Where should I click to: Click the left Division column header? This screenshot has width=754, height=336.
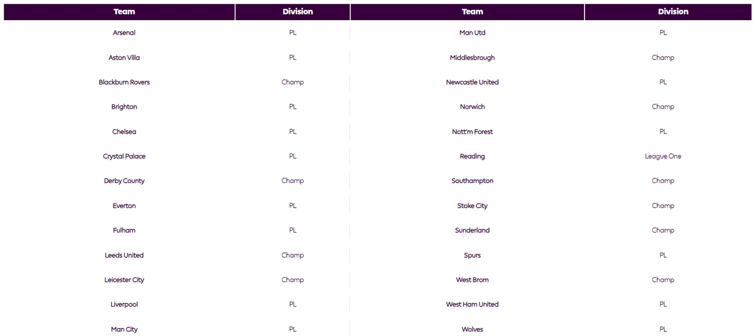tap(293, 12)
